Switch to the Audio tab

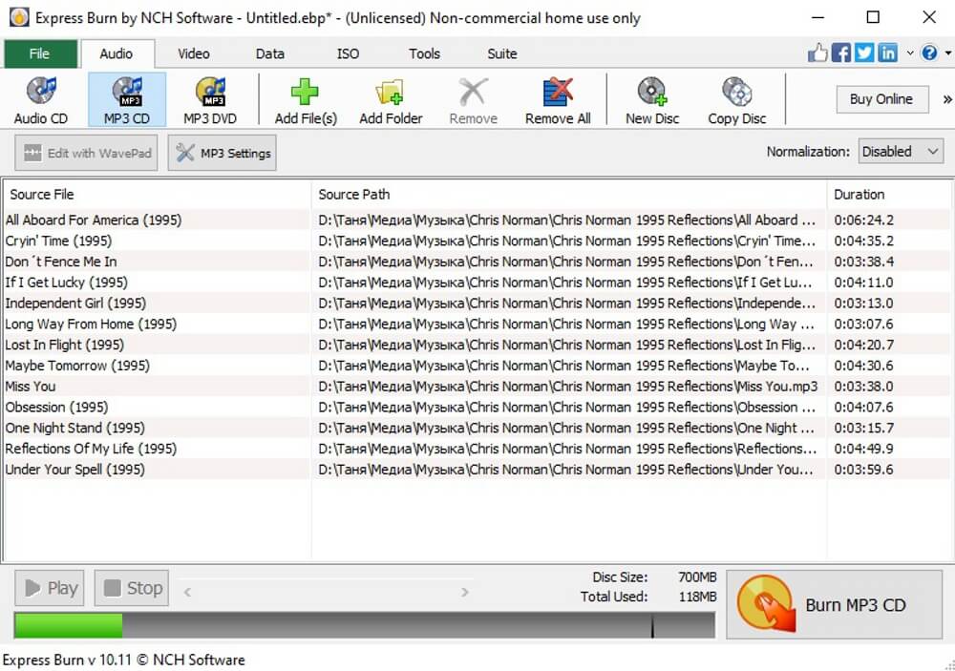117,53
